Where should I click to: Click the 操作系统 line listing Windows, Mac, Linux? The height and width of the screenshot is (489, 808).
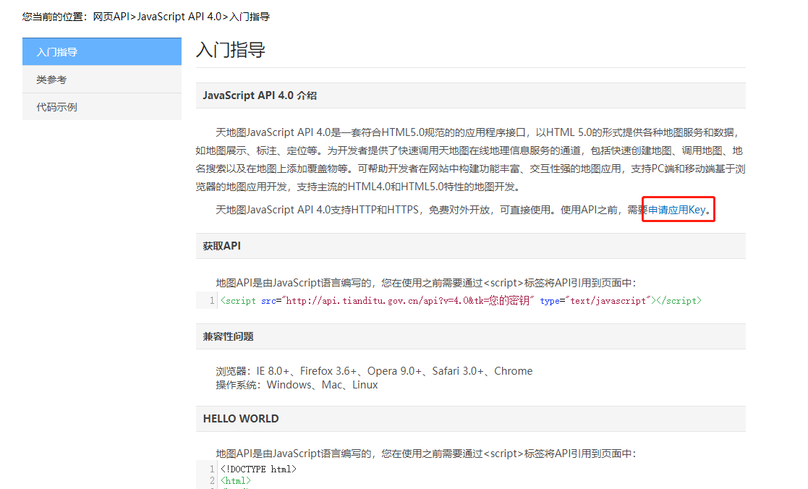(297, 385)
